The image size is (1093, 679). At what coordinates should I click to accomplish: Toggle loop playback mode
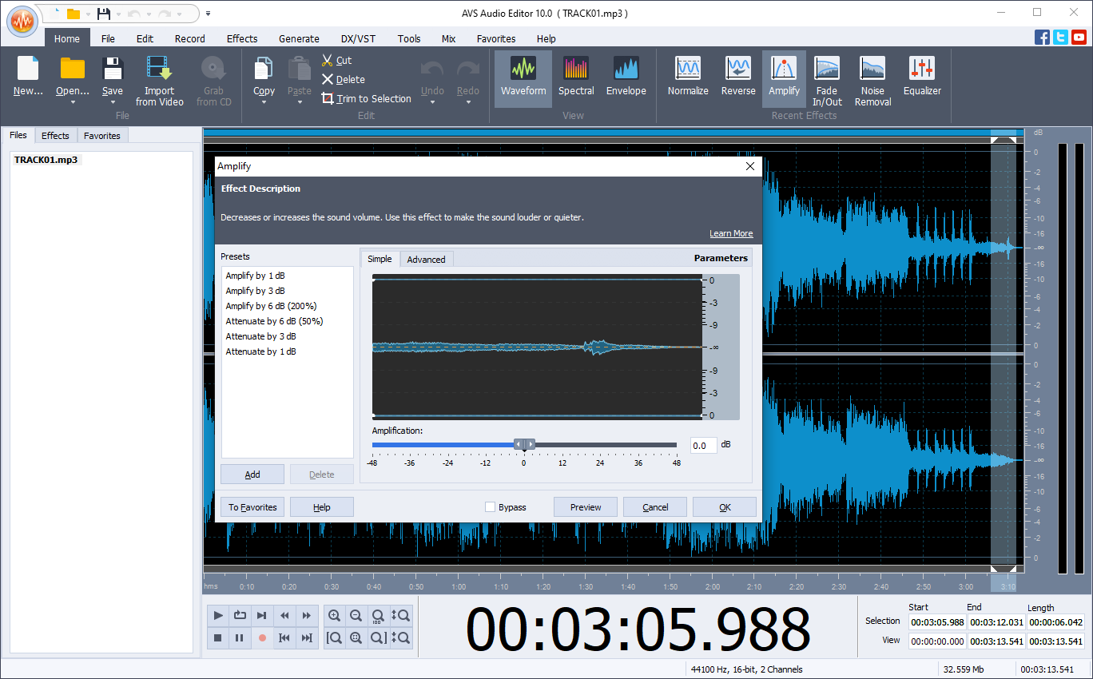click(x=240, y=615)
